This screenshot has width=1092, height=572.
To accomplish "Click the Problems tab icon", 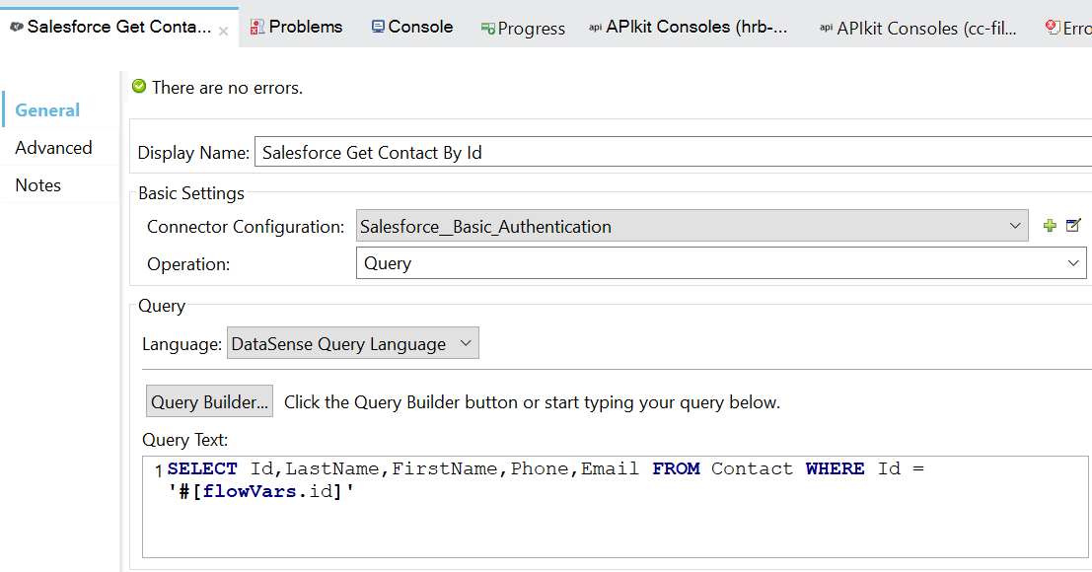I will coord(257,27).
